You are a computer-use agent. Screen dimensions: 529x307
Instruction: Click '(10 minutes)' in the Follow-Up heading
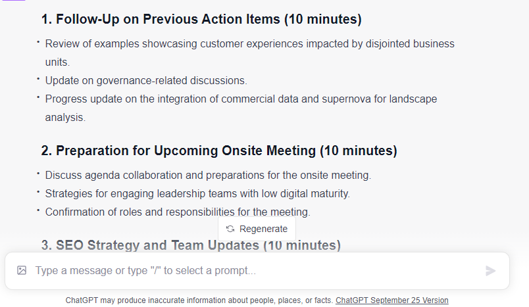(323, 20)
